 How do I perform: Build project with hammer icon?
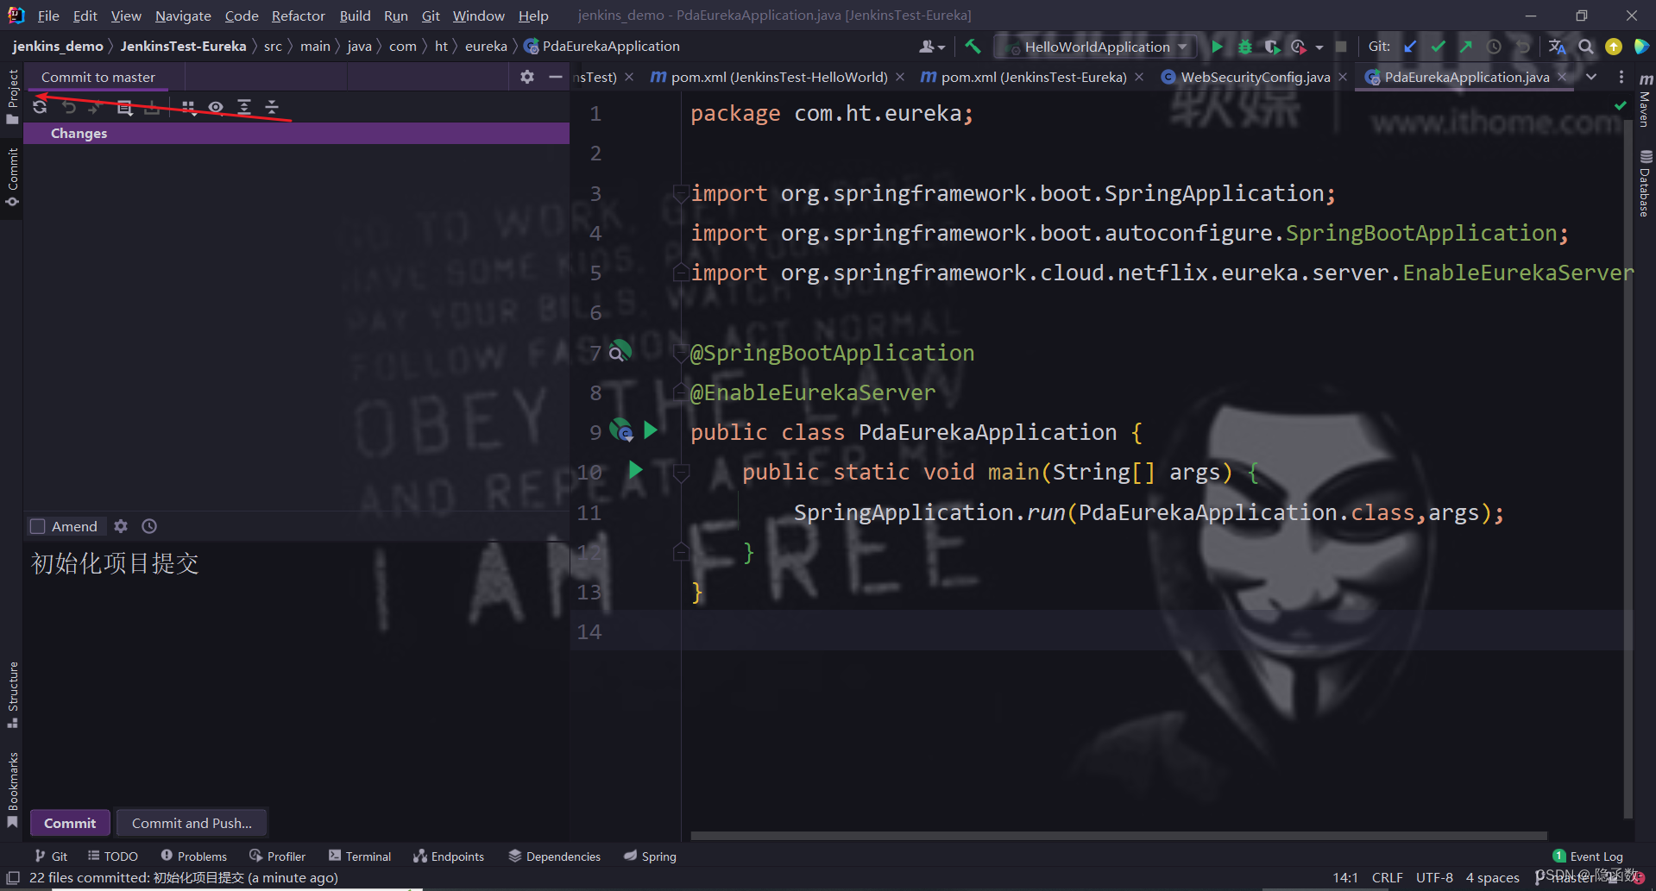(x=973, y=47)
